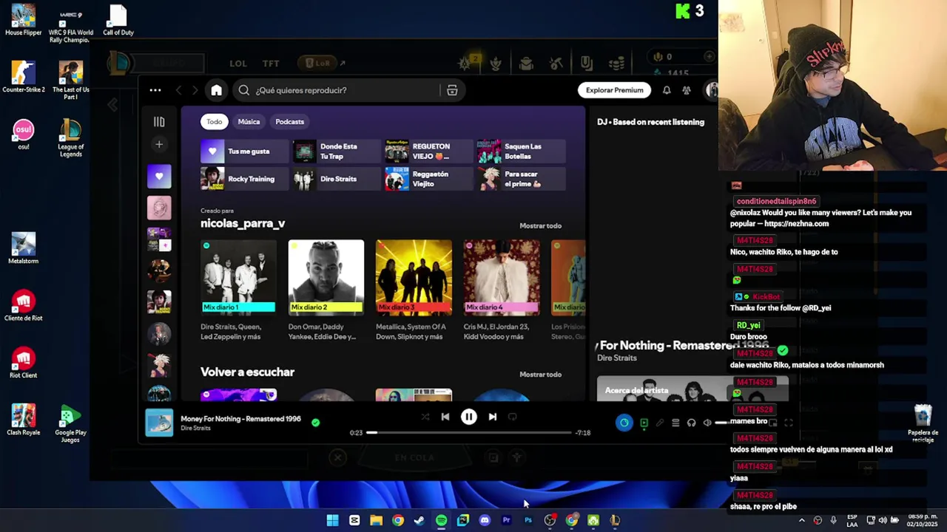Click the blue DJ circle icon
This screenshot has width=947, height=532.
pyautogui.click(x=624, y=423)
